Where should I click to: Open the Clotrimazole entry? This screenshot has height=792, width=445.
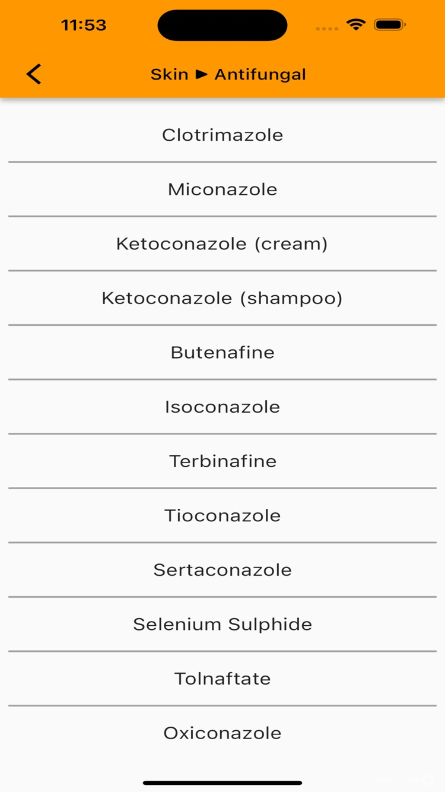223,135
